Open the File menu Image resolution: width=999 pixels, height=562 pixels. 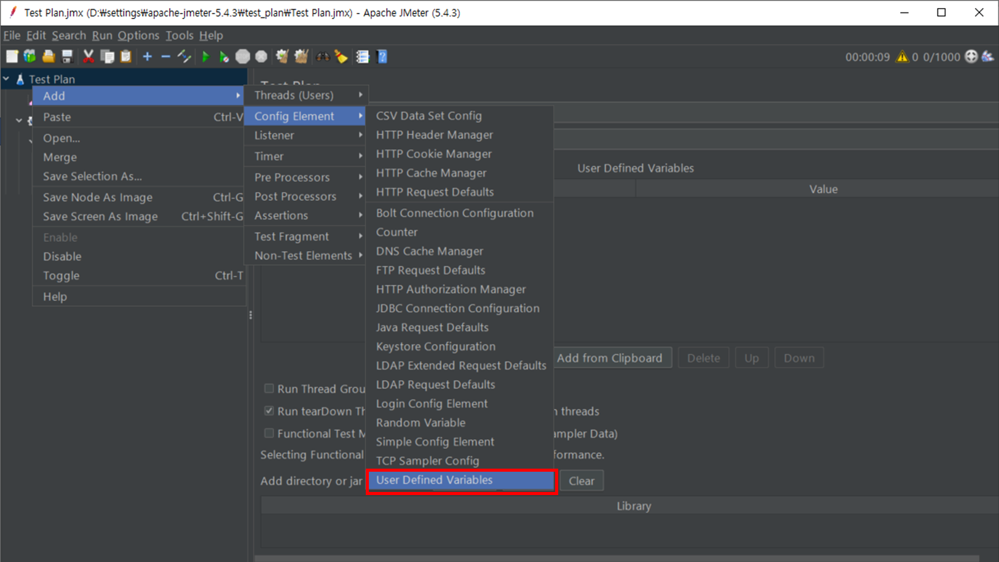point(12,36)
